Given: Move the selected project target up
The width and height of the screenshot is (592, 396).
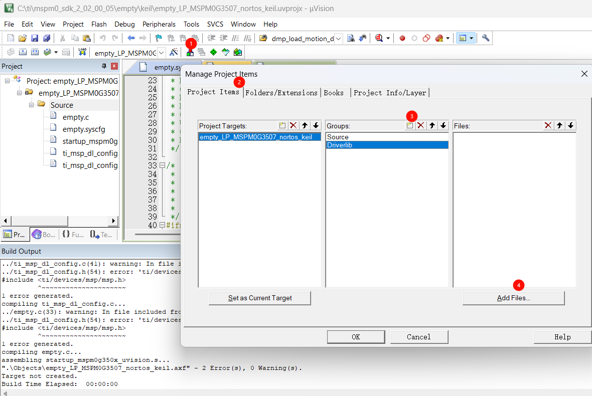Looking at the screenshot, I should pyautogui.click(x=305, y=126).
